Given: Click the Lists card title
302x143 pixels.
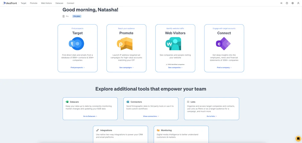Looking at the screenshot, I should [x=193, y=102].
